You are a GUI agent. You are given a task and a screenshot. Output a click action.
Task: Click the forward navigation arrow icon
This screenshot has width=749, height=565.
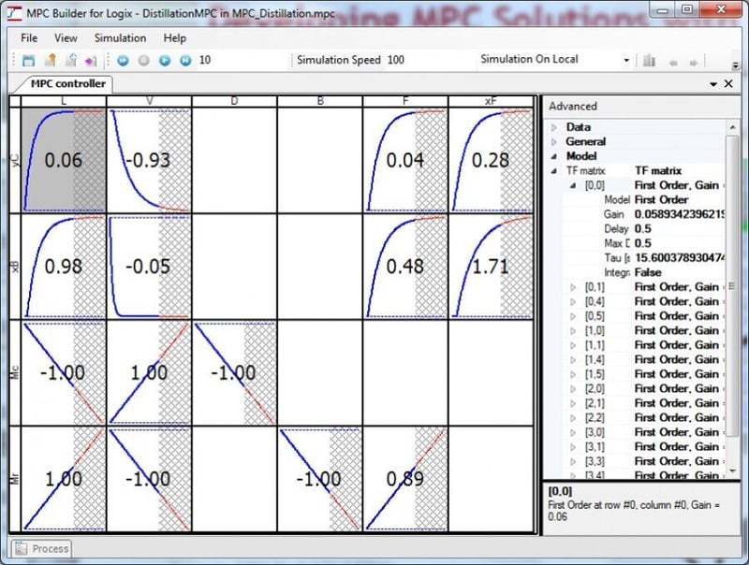693,62
